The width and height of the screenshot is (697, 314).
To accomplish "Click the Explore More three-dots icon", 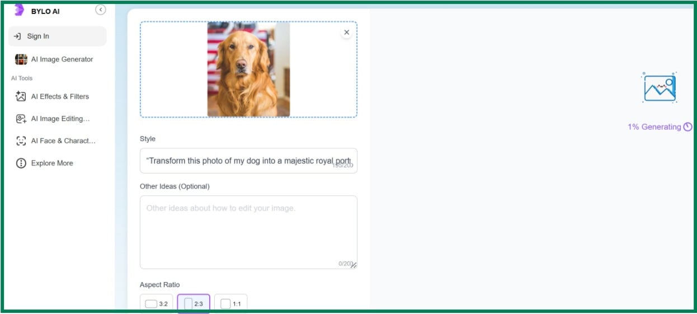I will pyautogui.click(x=21, y=163).
